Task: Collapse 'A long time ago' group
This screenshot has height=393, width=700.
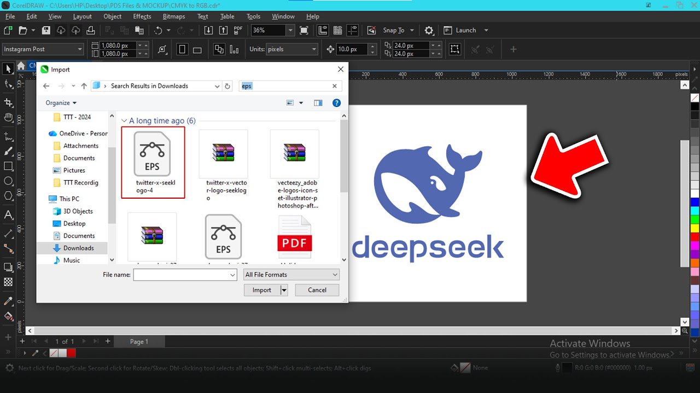Action: click(x=124, y=121)
